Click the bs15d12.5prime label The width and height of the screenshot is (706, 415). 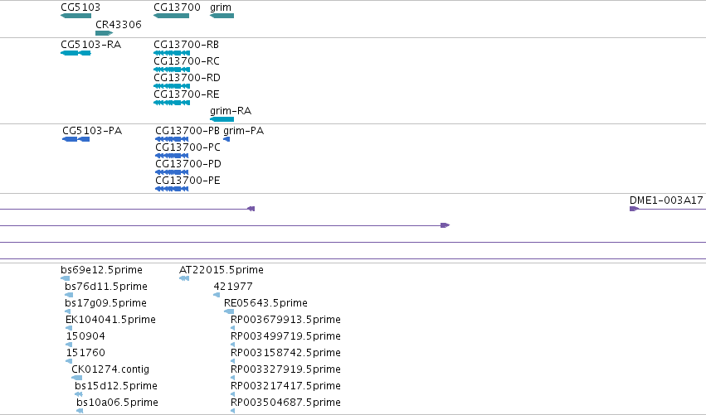(116, 386)
